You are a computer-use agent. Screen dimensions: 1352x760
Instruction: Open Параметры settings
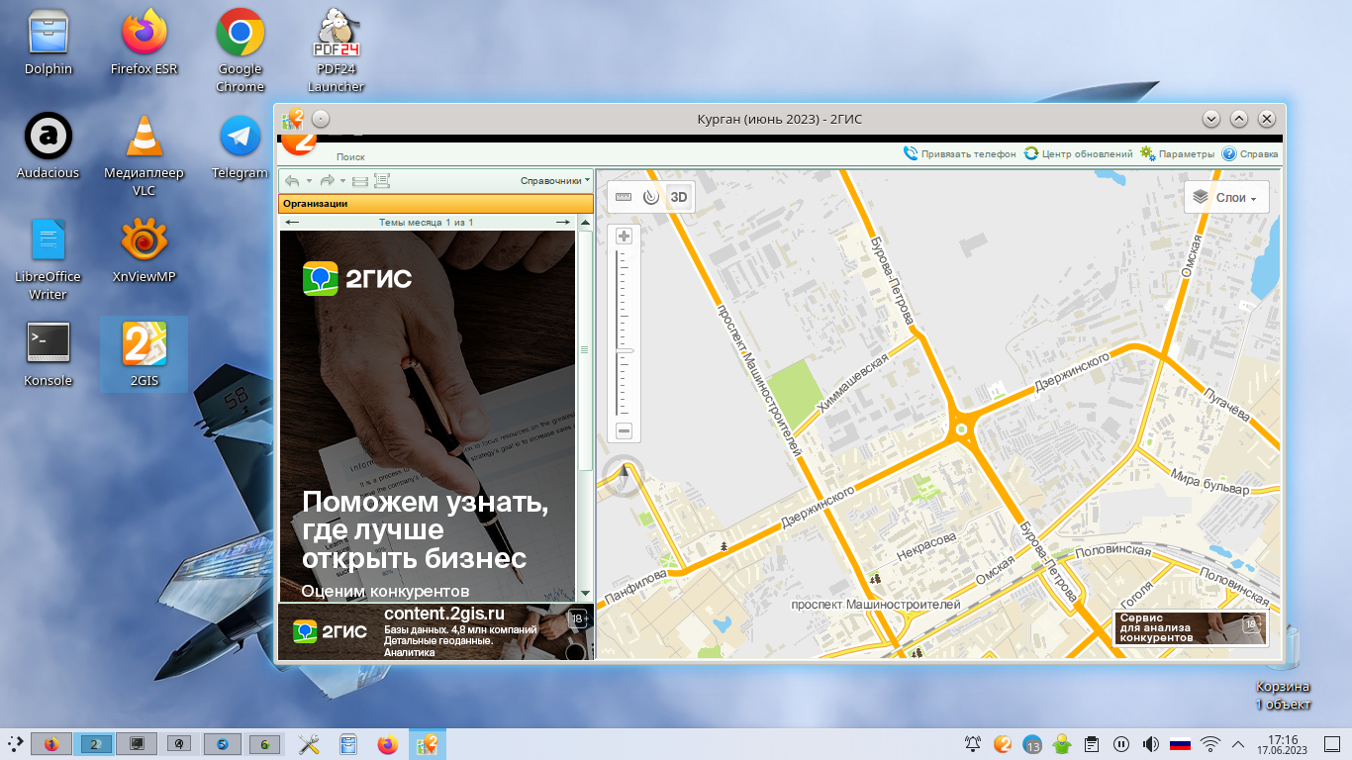point(1177,154)
